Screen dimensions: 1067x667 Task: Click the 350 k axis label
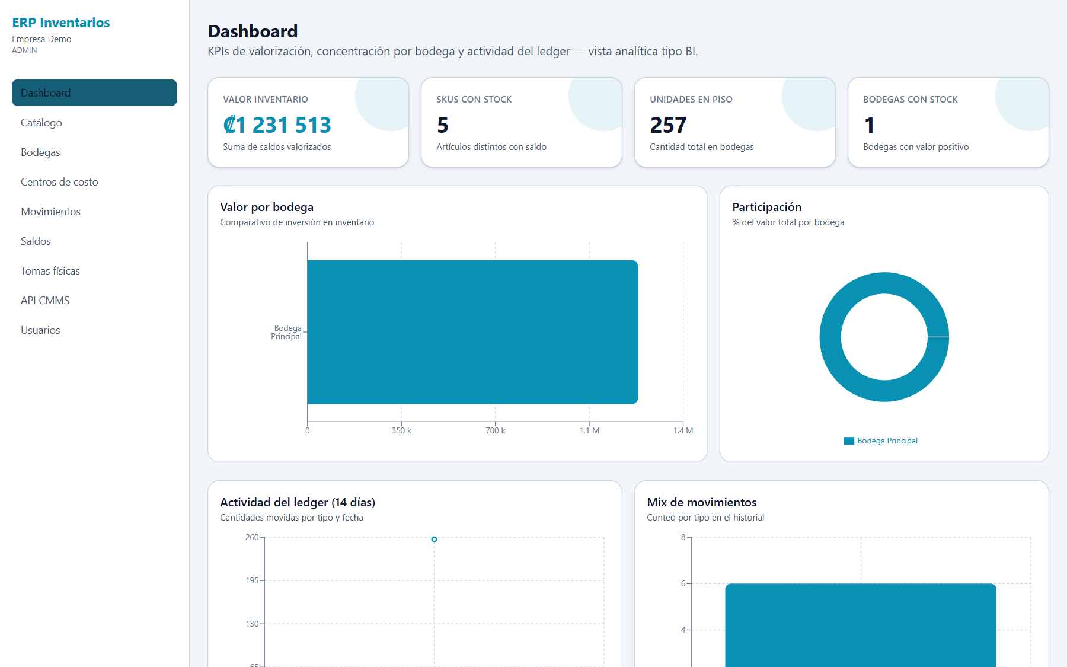[x=401, y=430]
